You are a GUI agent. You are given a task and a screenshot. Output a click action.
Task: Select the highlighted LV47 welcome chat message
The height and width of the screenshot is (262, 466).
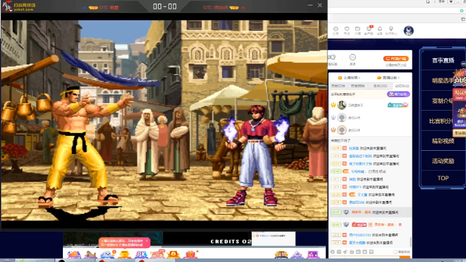tap(370, 213)
